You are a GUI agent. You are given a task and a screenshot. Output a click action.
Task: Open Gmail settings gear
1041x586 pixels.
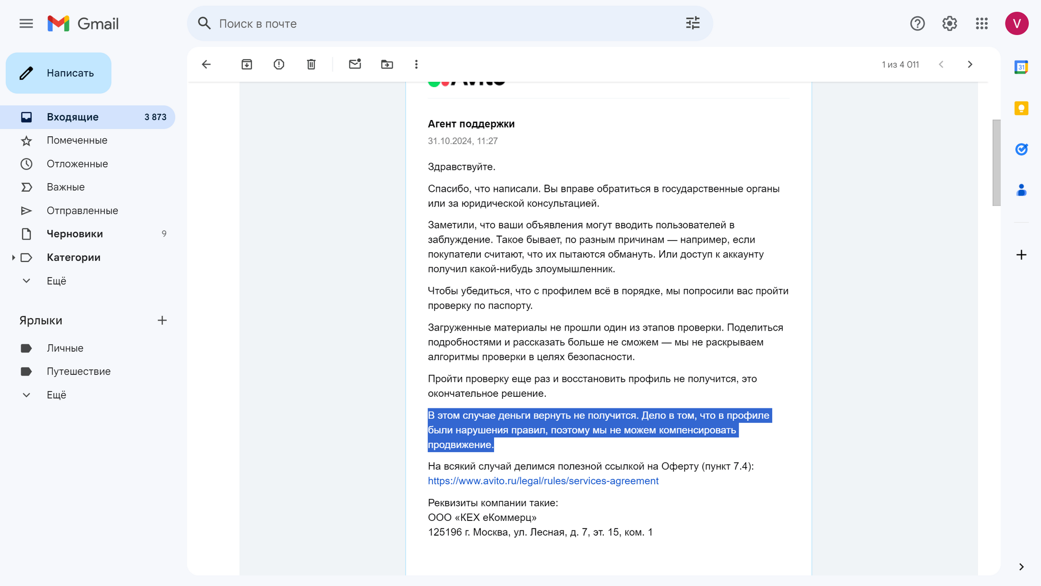pos(950,23)
